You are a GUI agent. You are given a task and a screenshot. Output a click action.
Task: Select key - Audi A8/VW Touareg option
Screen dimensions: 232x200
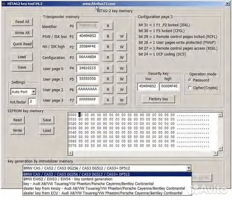tap(107, 184)
